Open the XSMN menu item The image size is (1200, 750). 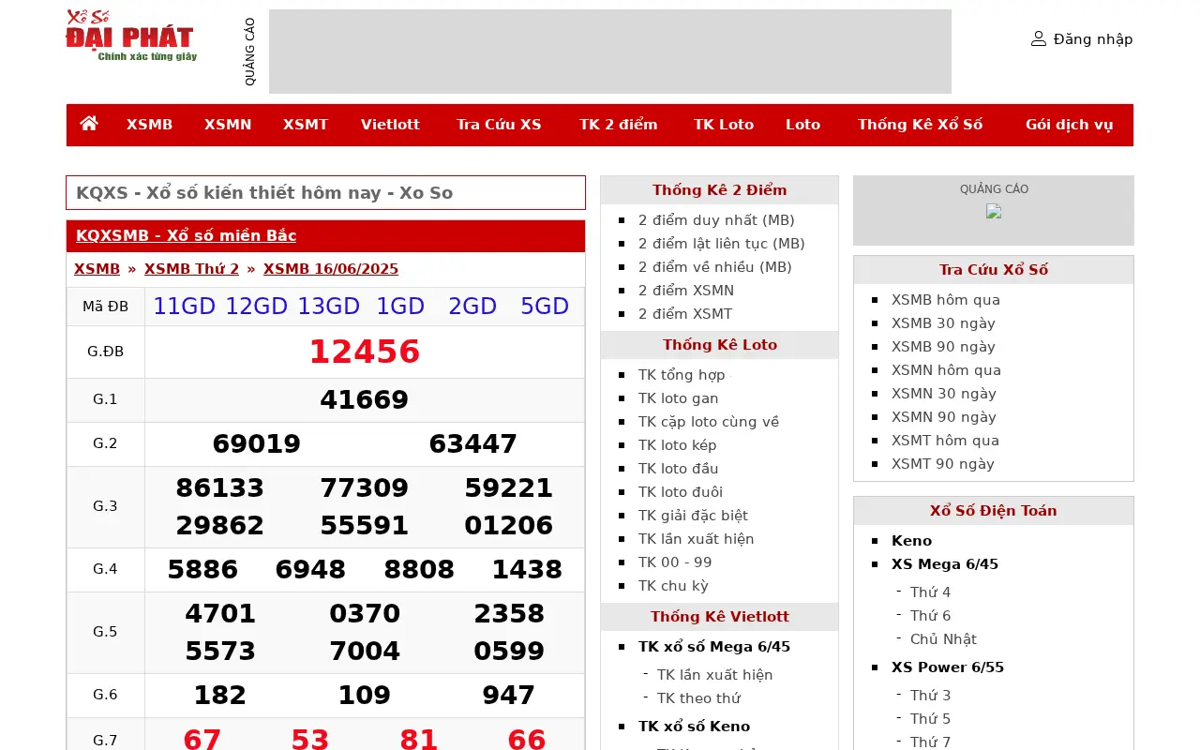[x=228, y=125]
